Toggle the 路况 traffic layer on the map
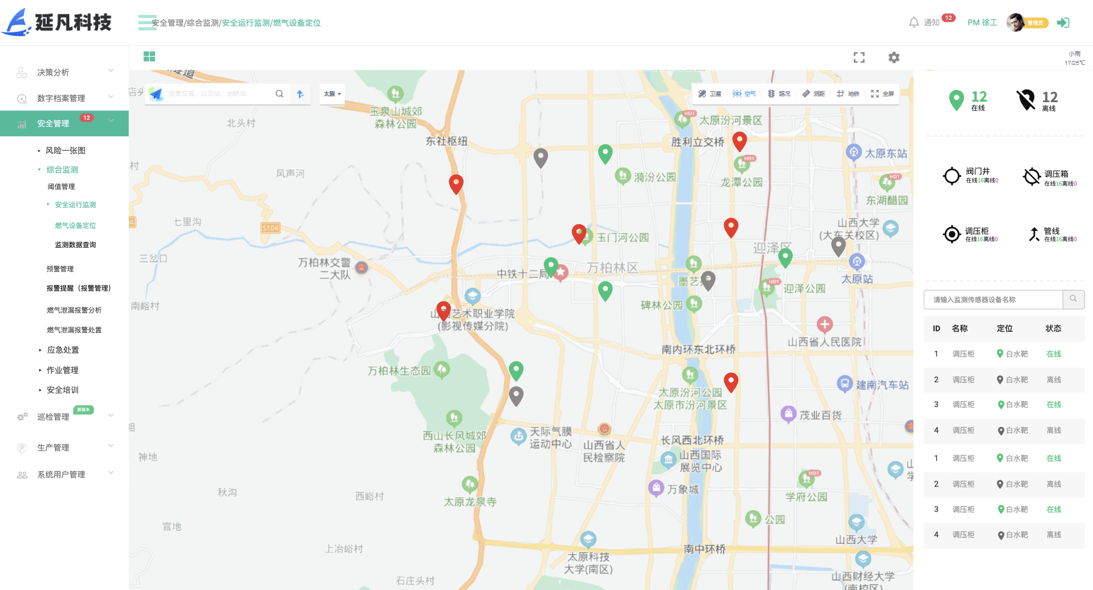 tap(779, 93)
